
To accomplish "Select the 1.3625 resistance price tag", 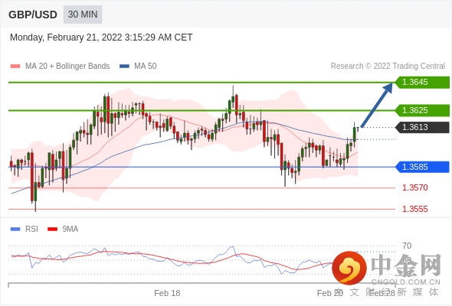I will click(422, 110).
